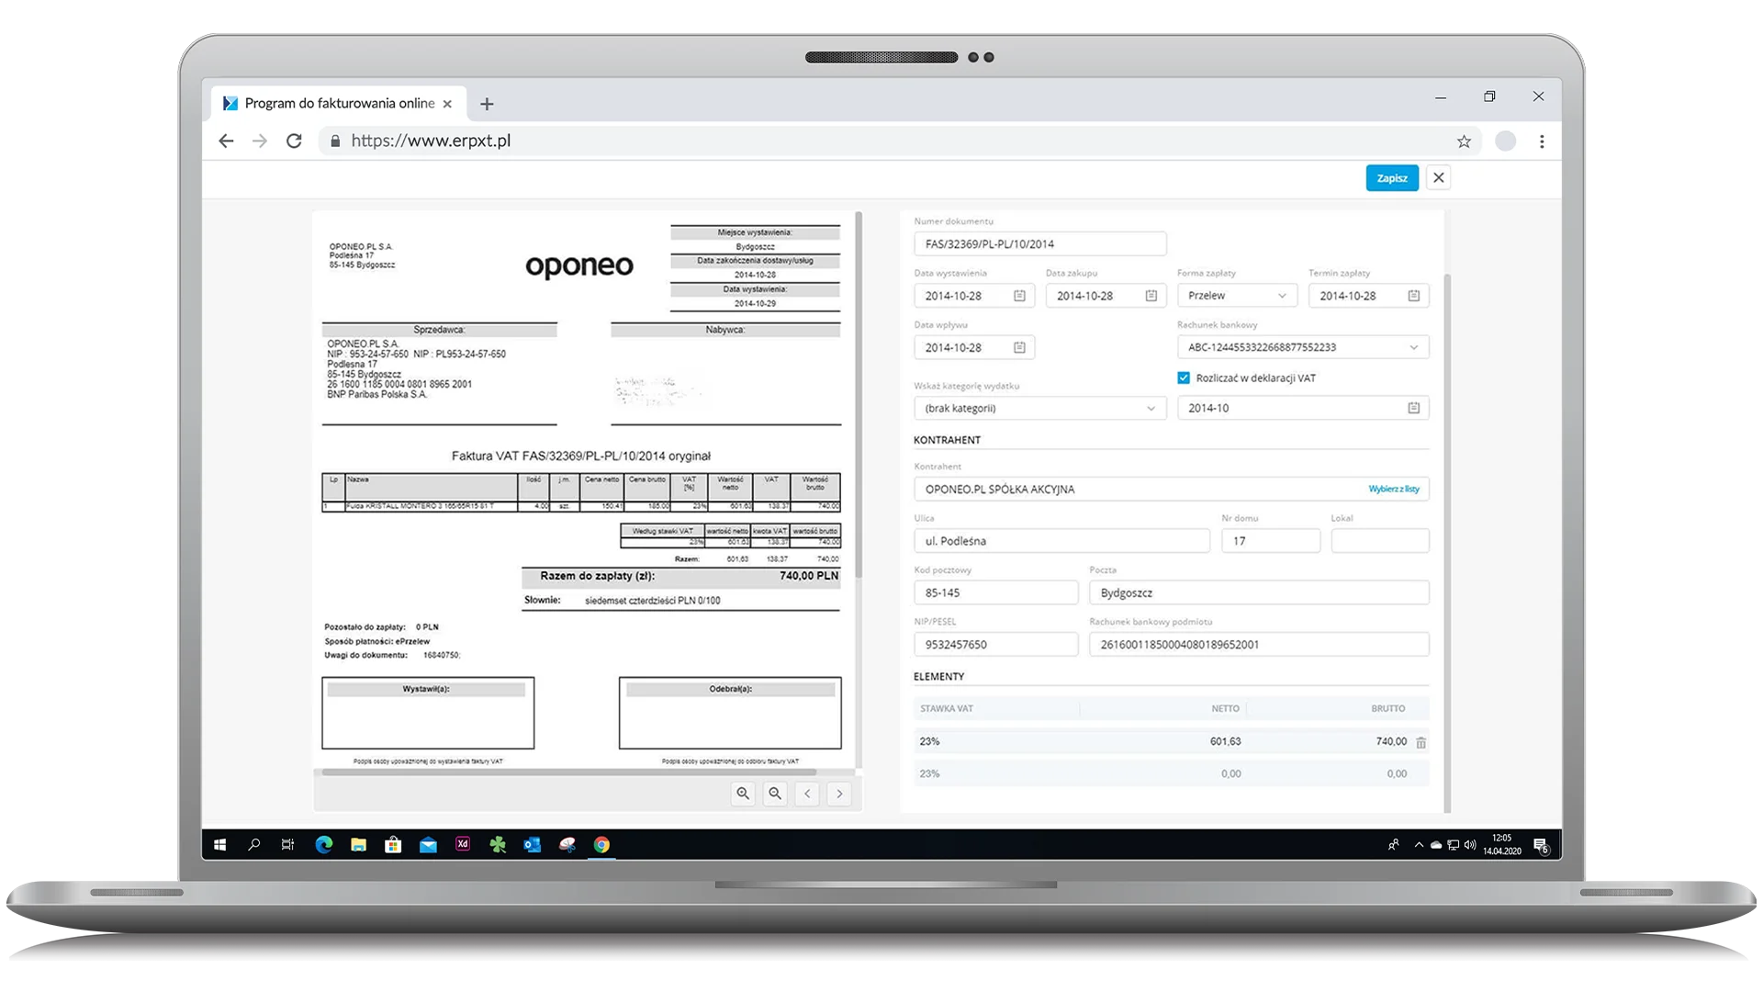Go to next invoice page

click(x=839, y=794)
